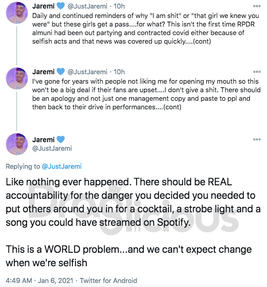267x287 pixels.
Task: Click Jaremi's avatar on the main tweet
Action: coord(17,144)
